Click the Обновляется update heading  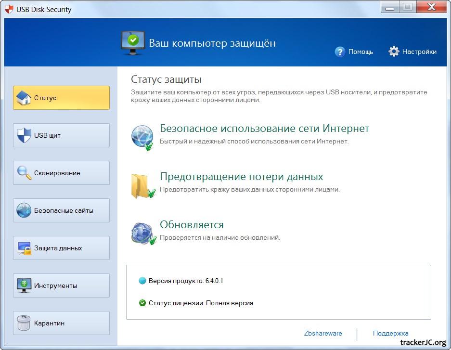[192, 225]
